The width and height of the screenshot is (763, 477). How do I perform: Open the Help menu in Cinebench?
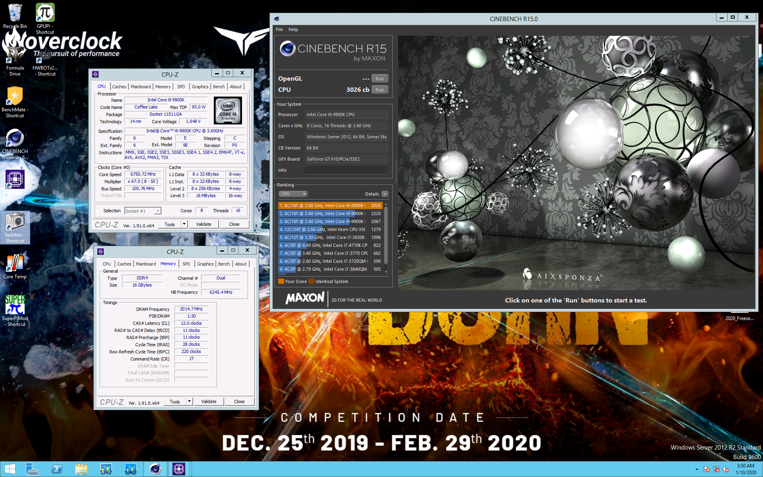[x=293, y=29]
